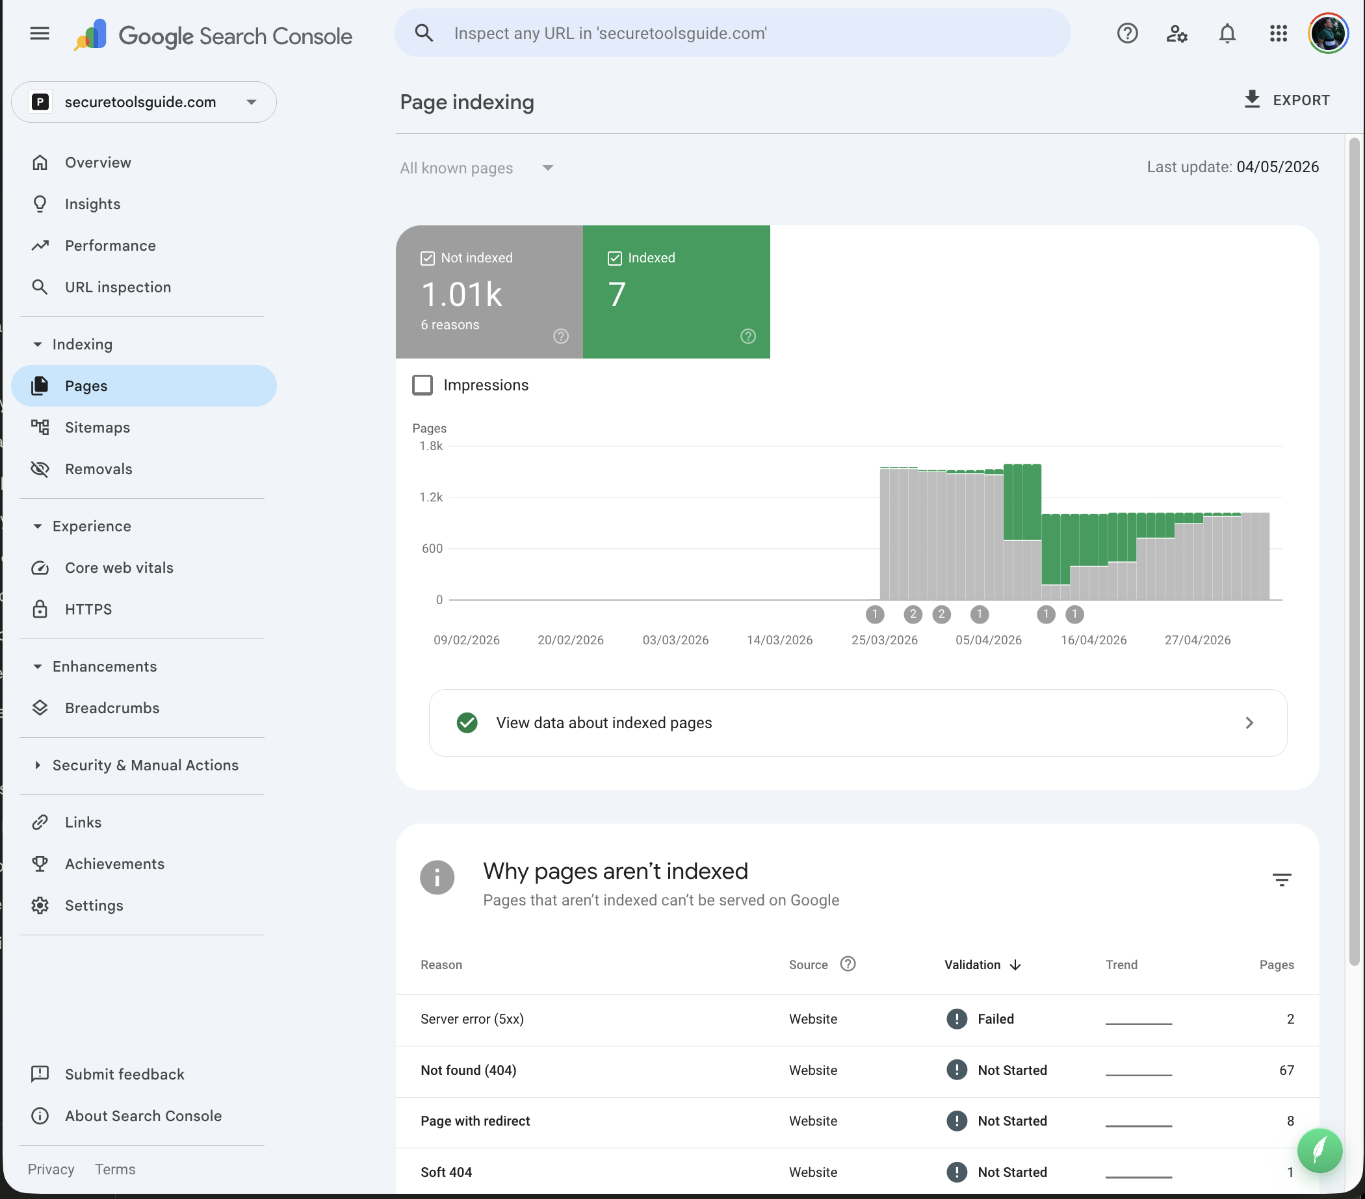
Task: Open the Soft 404 row
Action: 857,1172
